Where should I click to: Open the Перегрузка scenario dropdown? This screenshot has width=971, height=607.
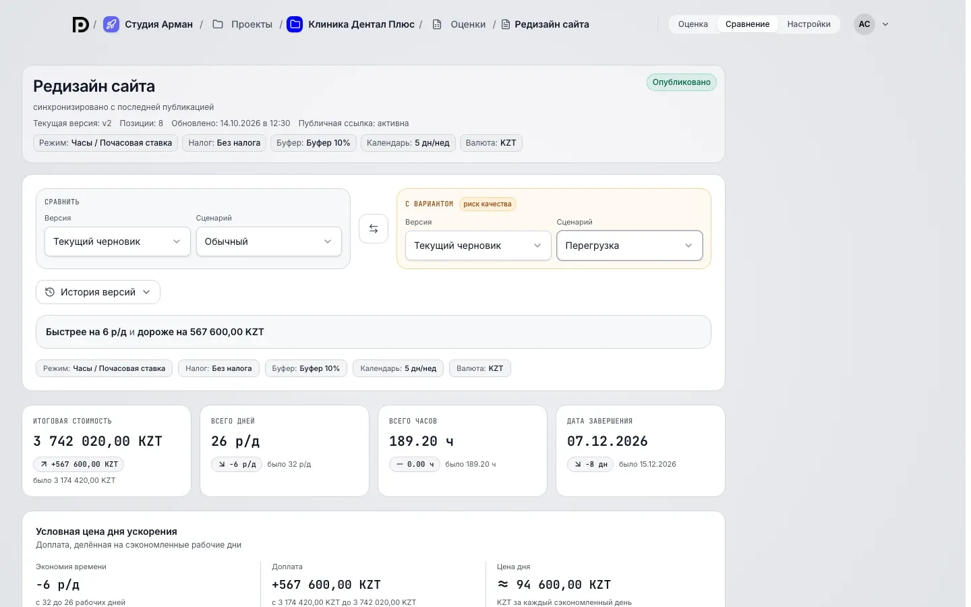(x=630, y=245)
